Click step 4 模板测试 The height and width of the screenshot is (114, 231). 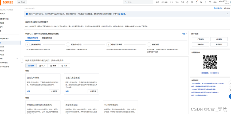tap(153, 44)
